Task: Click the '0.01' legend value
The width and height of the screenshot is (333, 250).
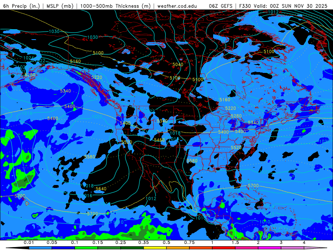Action: click(29, 242)
